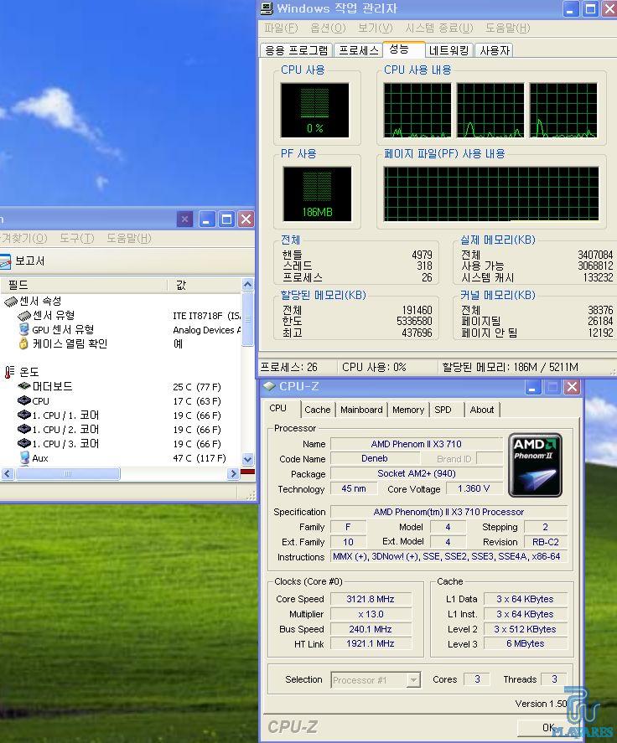Click the gray X button in sensor window title bar
This screenshot has height=743, width=617.
(x=184, y=219)
